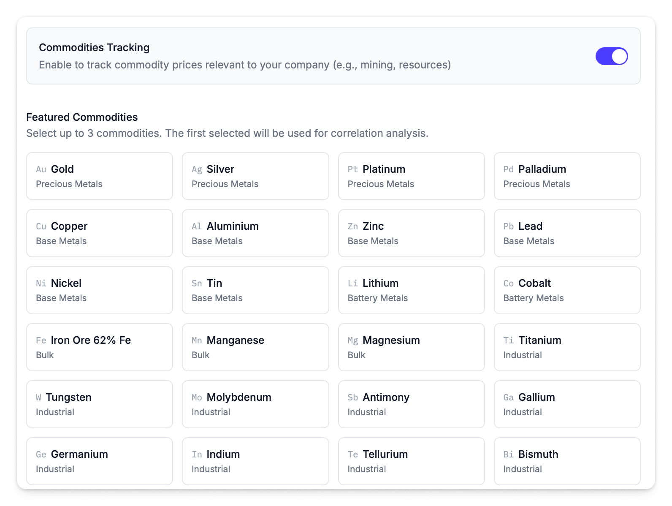
Task: Pick the Tungsten industrial commodity card
Action: coord(100,404)
